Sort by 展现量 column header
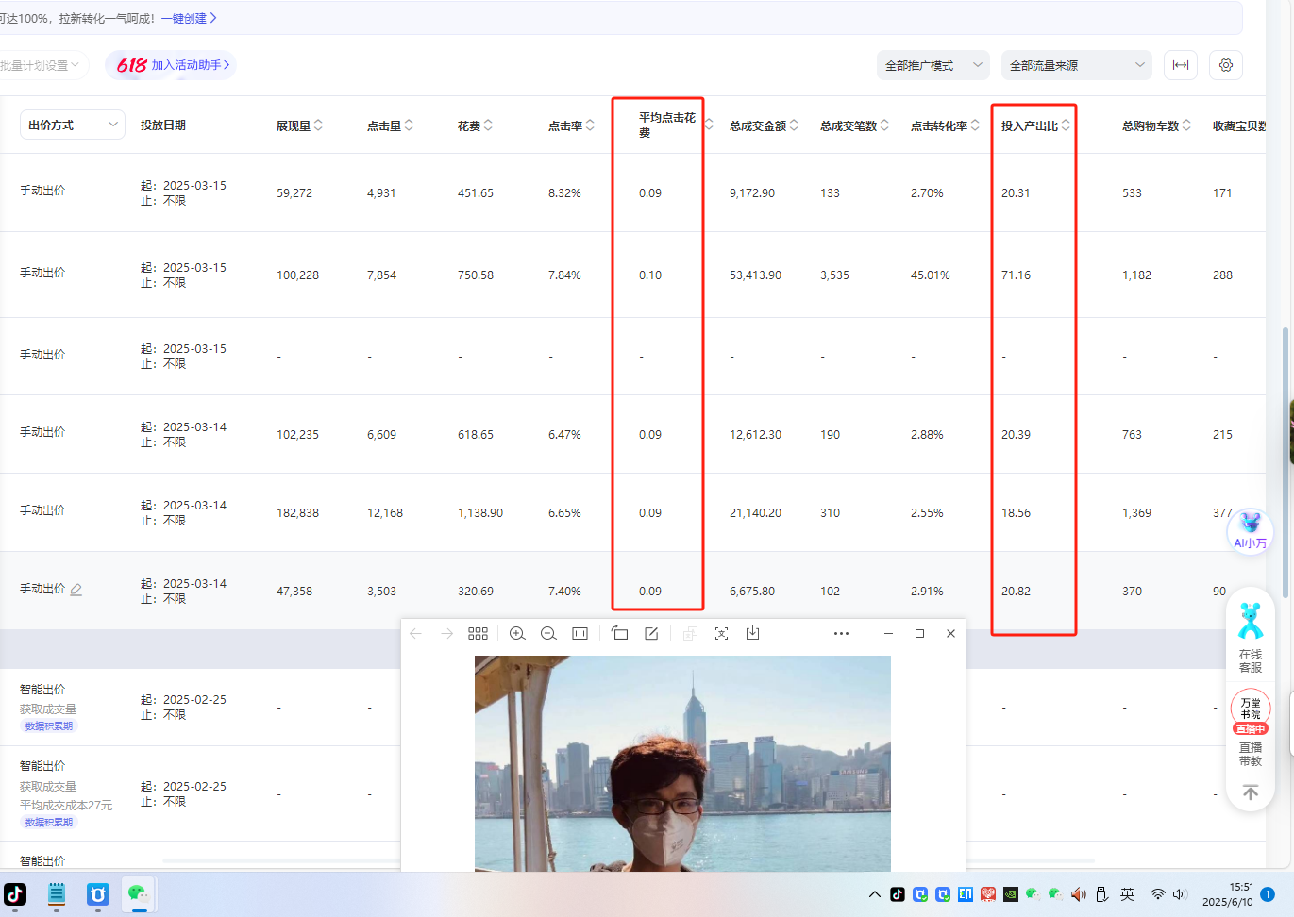1294x917 pixels. pyautogui.click(x=299, y=125)
